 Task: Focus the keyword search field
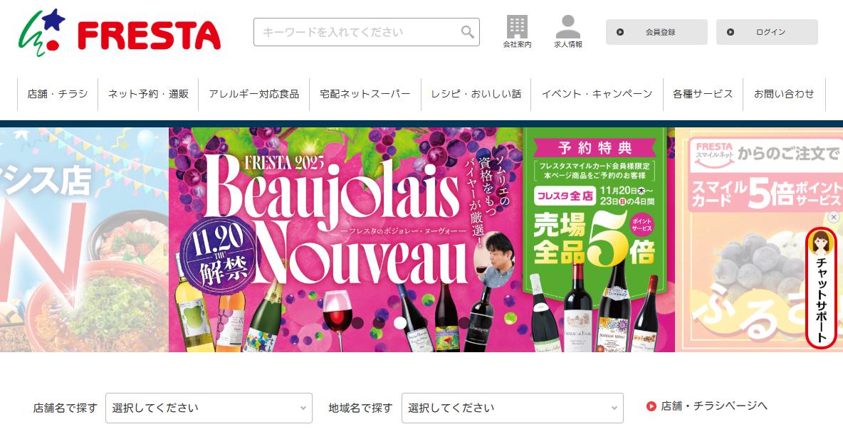tap(366, 32)
